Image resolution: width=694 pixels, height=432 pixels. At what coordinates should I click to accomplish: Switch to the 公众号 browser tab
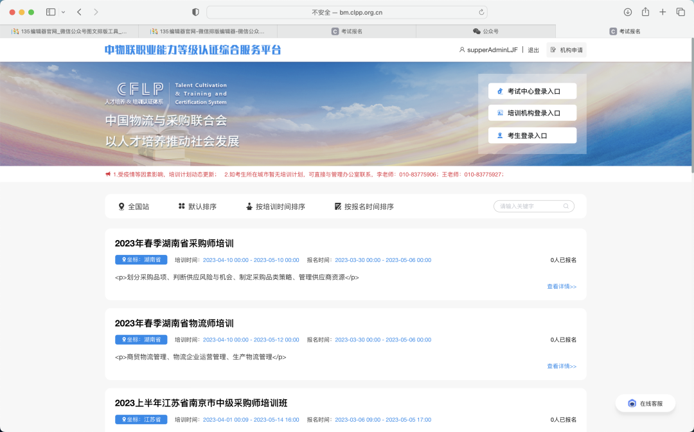[491, 30]
